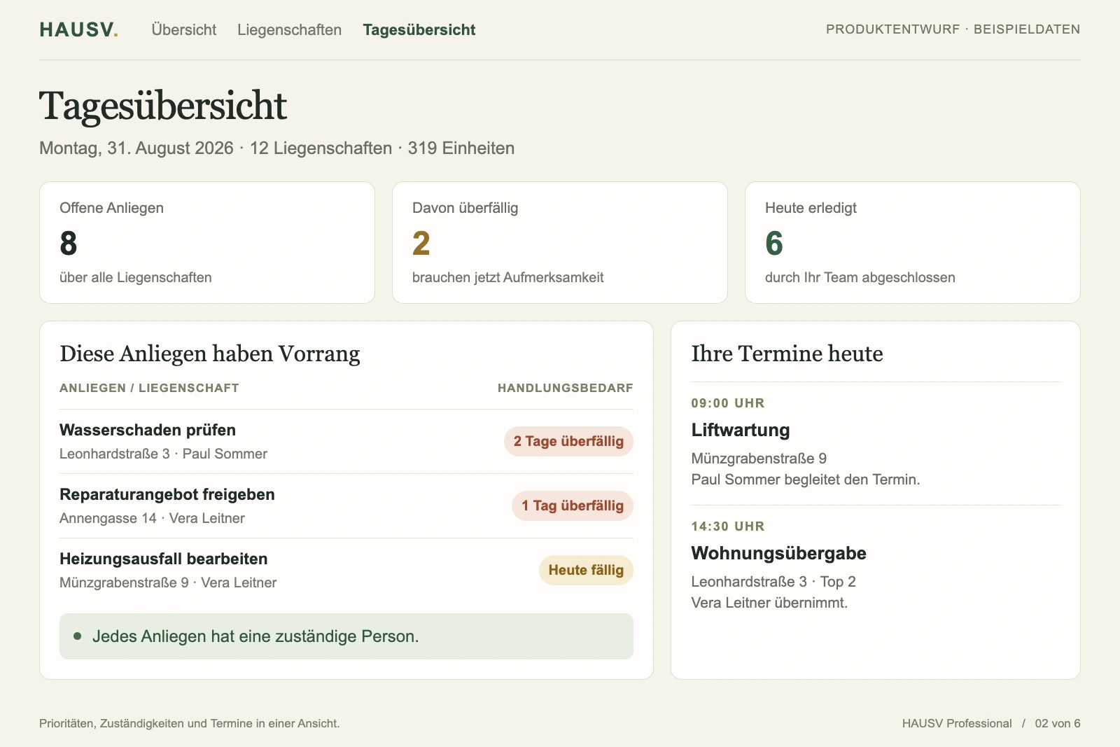Click the 2 Tage überfällig badge
1120x747 pixels.
coord(568,441)
